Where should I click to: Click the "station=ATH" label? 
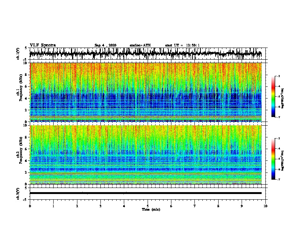140,45
